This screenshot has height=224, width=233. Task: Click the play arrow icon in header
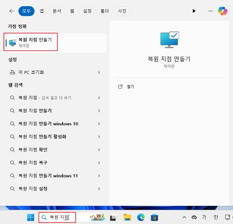pos(194,11)
